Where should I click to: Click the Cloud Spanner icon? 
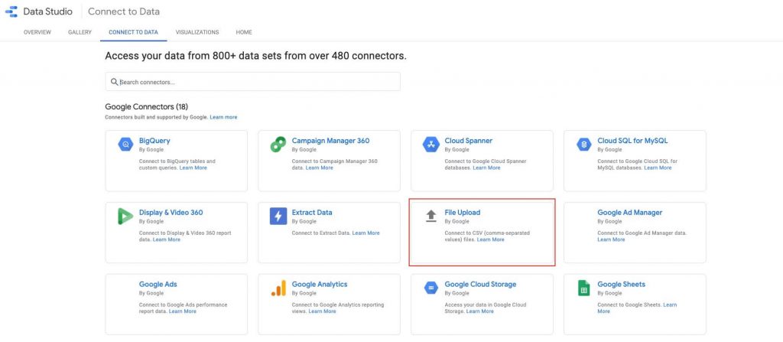(x=430, y=145)
